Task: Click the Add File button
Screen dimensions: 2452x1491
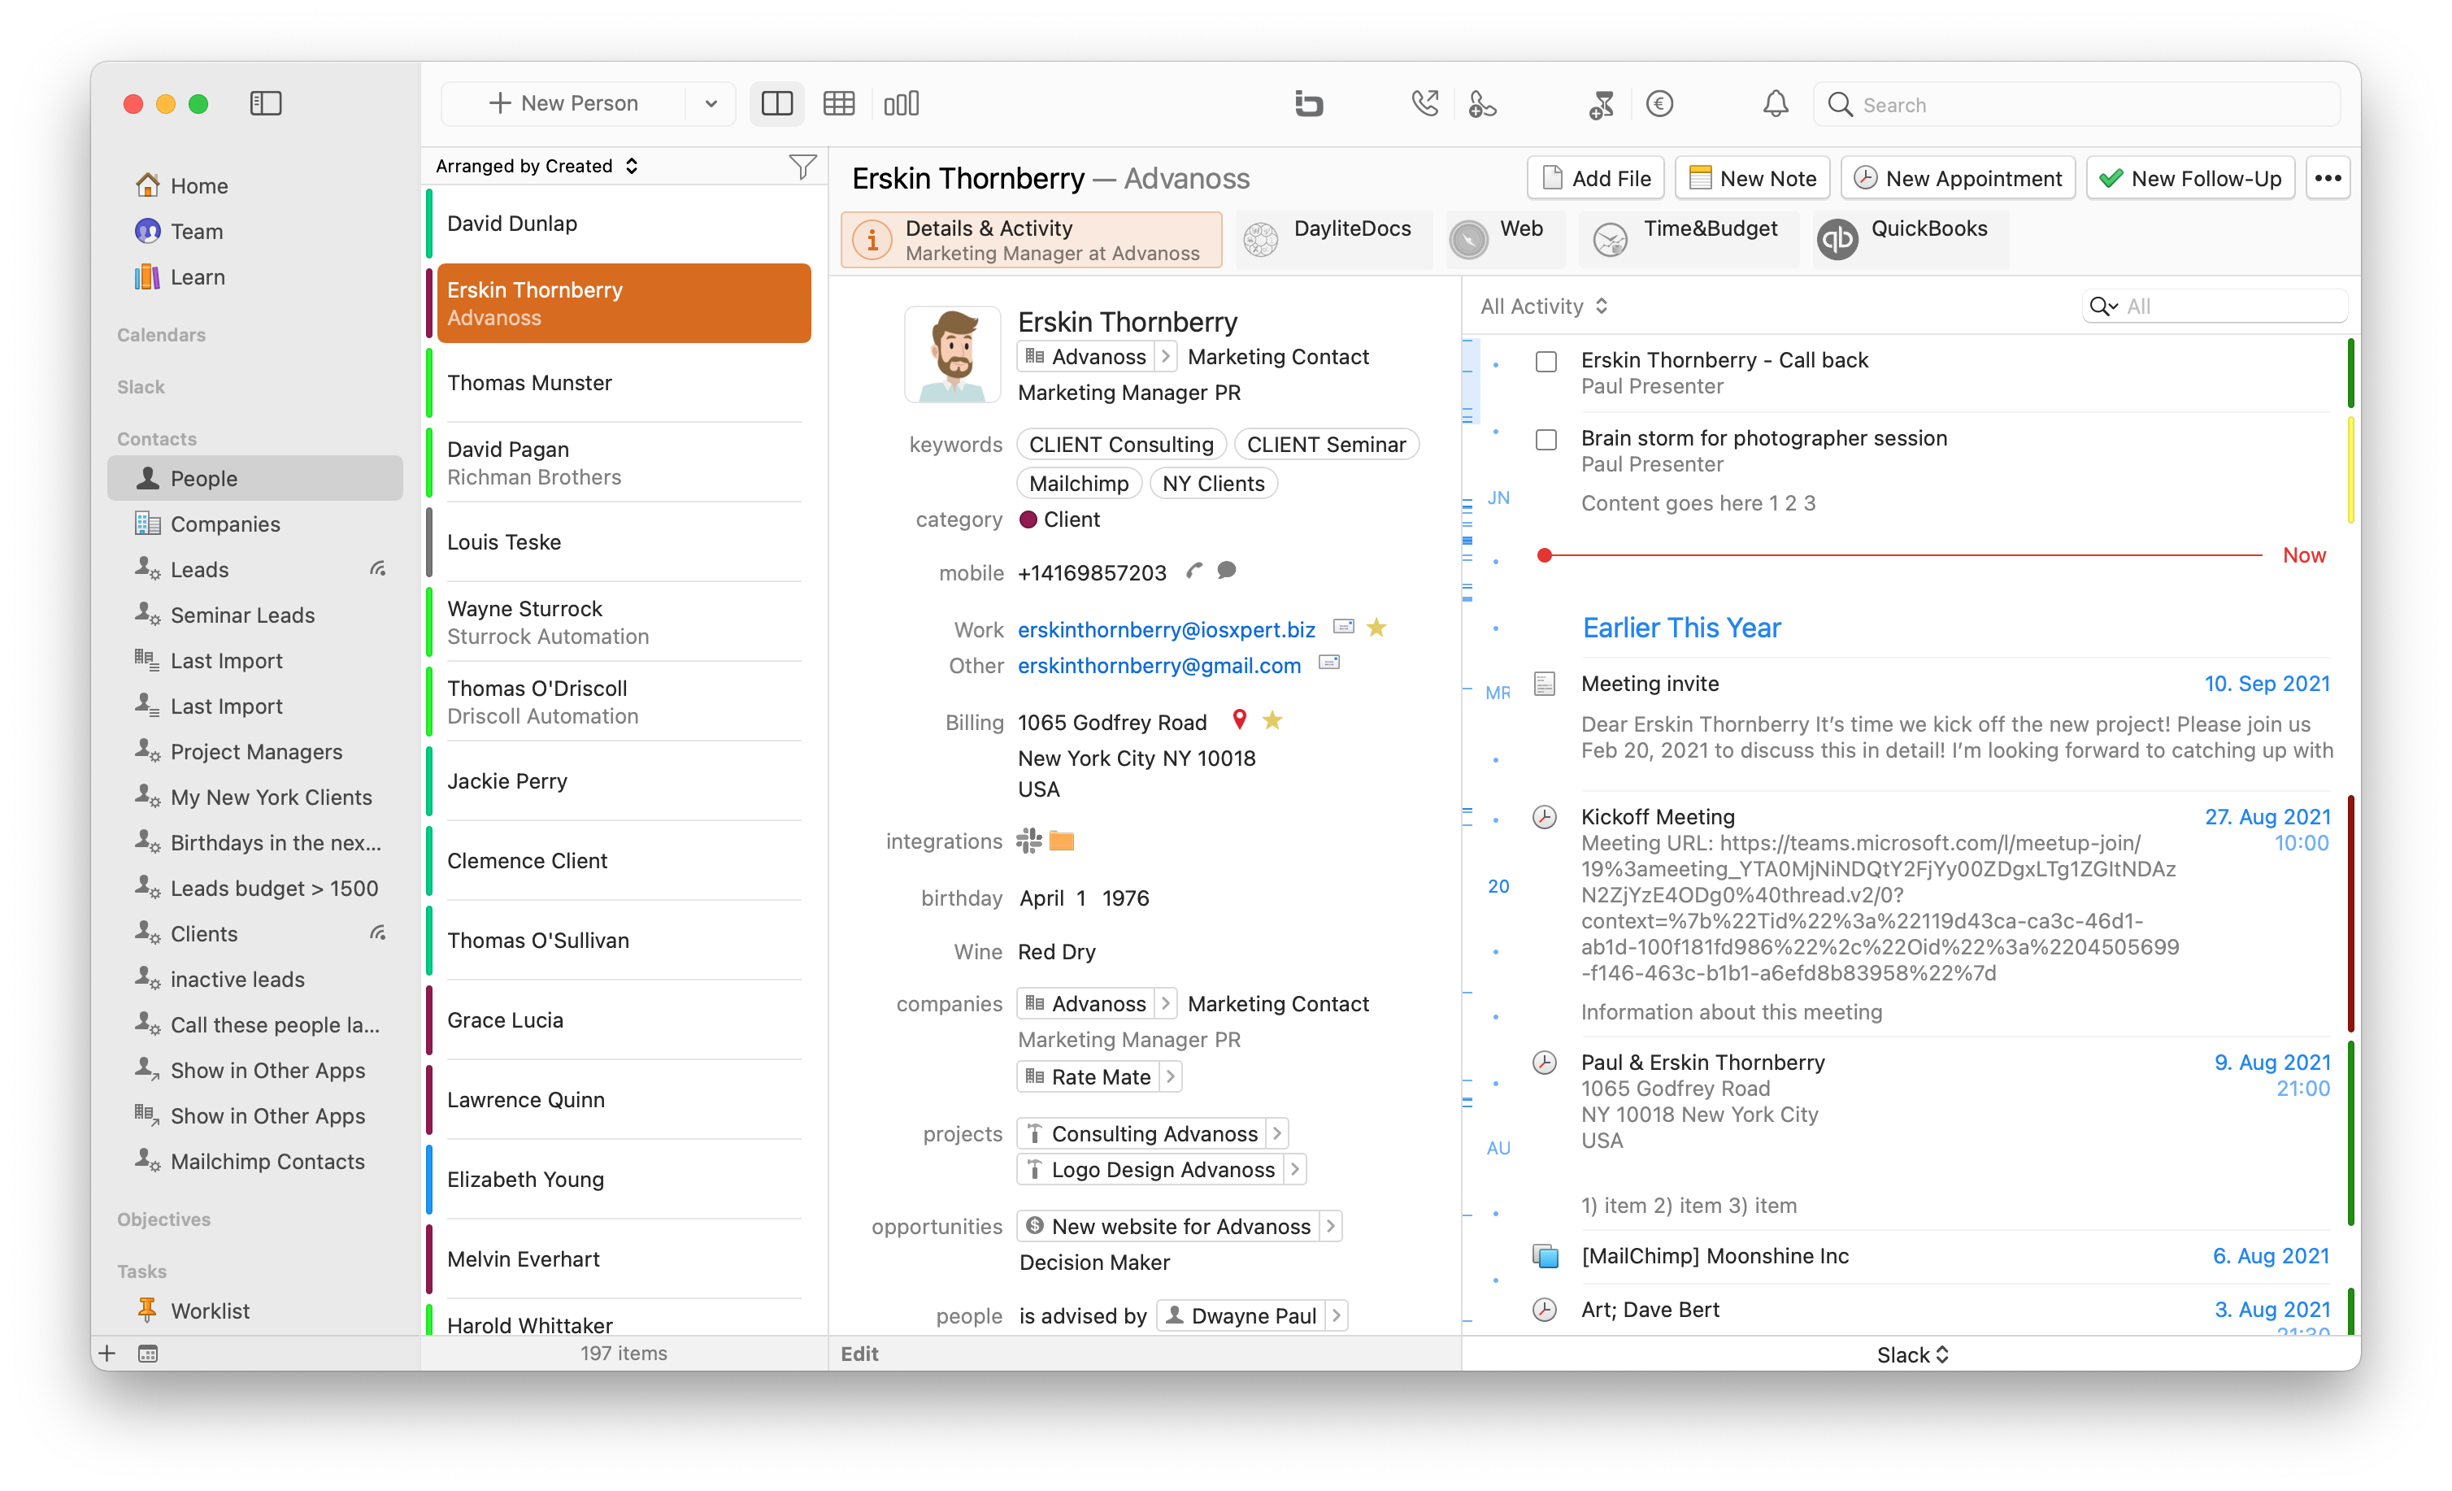Action: click(x=1596, y=178)
